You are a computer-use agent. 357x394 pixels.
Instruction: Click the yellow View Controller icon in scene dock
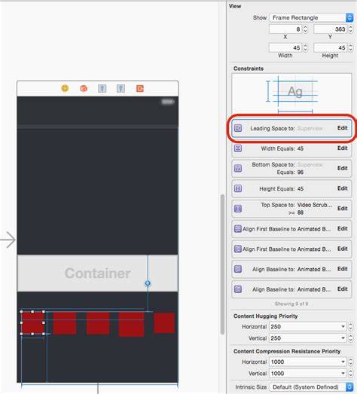(x=65, y=88)
